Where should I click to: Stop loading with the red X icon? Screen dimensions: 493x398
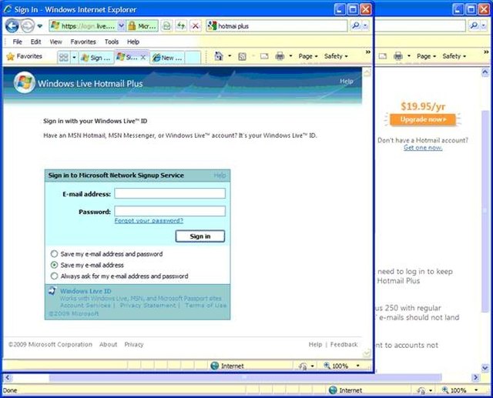tap(195, 26)
